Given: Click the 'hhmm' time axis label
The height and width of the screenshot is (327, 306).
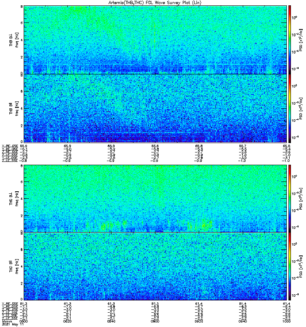Looking at the screenshot, I should click(x=7, y=322).
